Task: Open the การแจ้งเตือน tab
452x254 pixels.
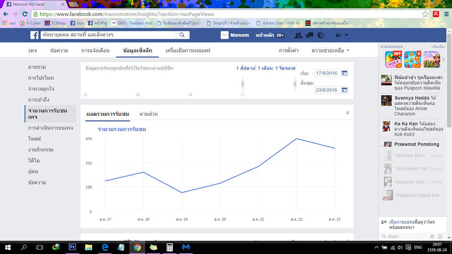Action: tap(95, 50)
